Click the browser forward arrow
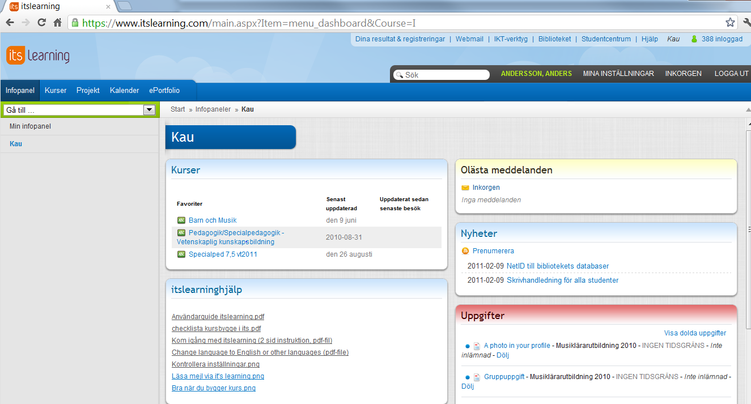The image size is (751, 404). pos(26,23)
